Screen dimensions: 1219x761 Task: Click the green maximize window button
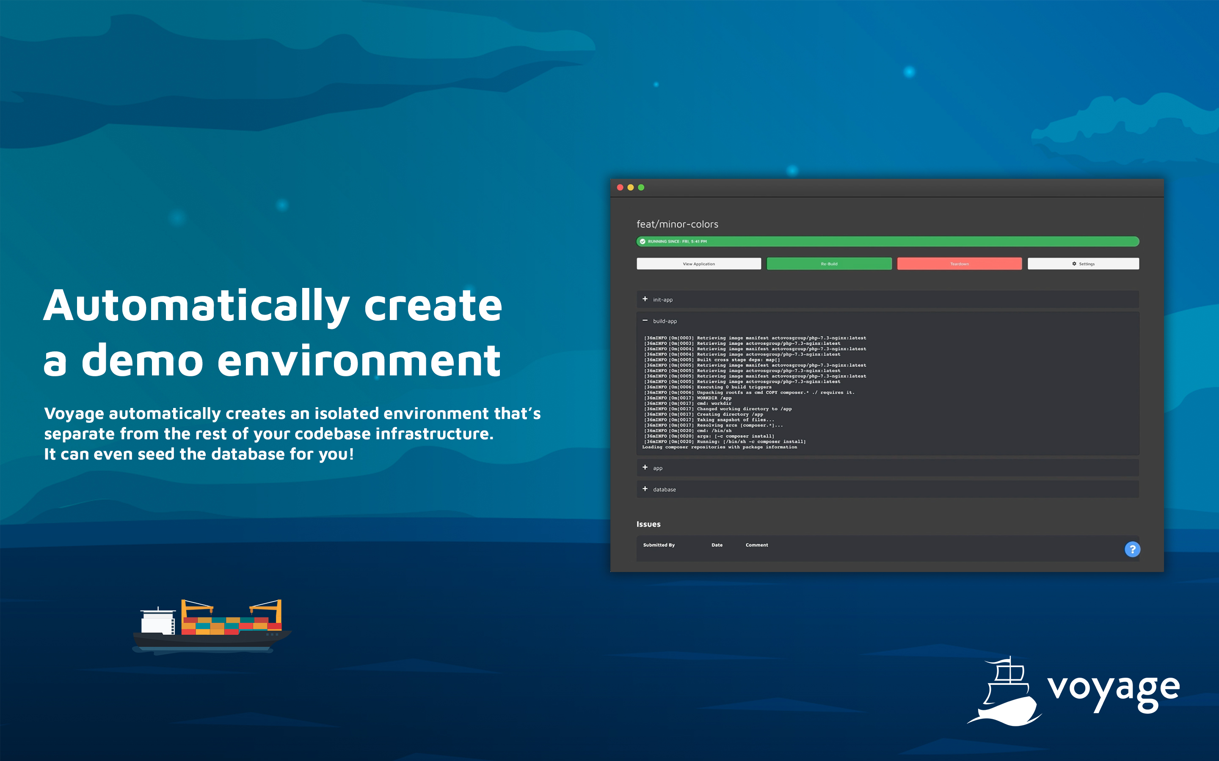point(641,187)
